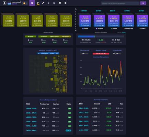Focus the Bitcoin ecosystem search field

click(121, 3)
